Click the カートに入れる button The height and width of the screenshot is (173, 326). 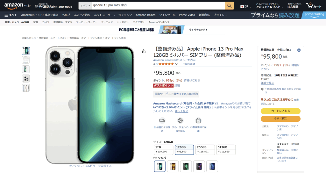280,111
